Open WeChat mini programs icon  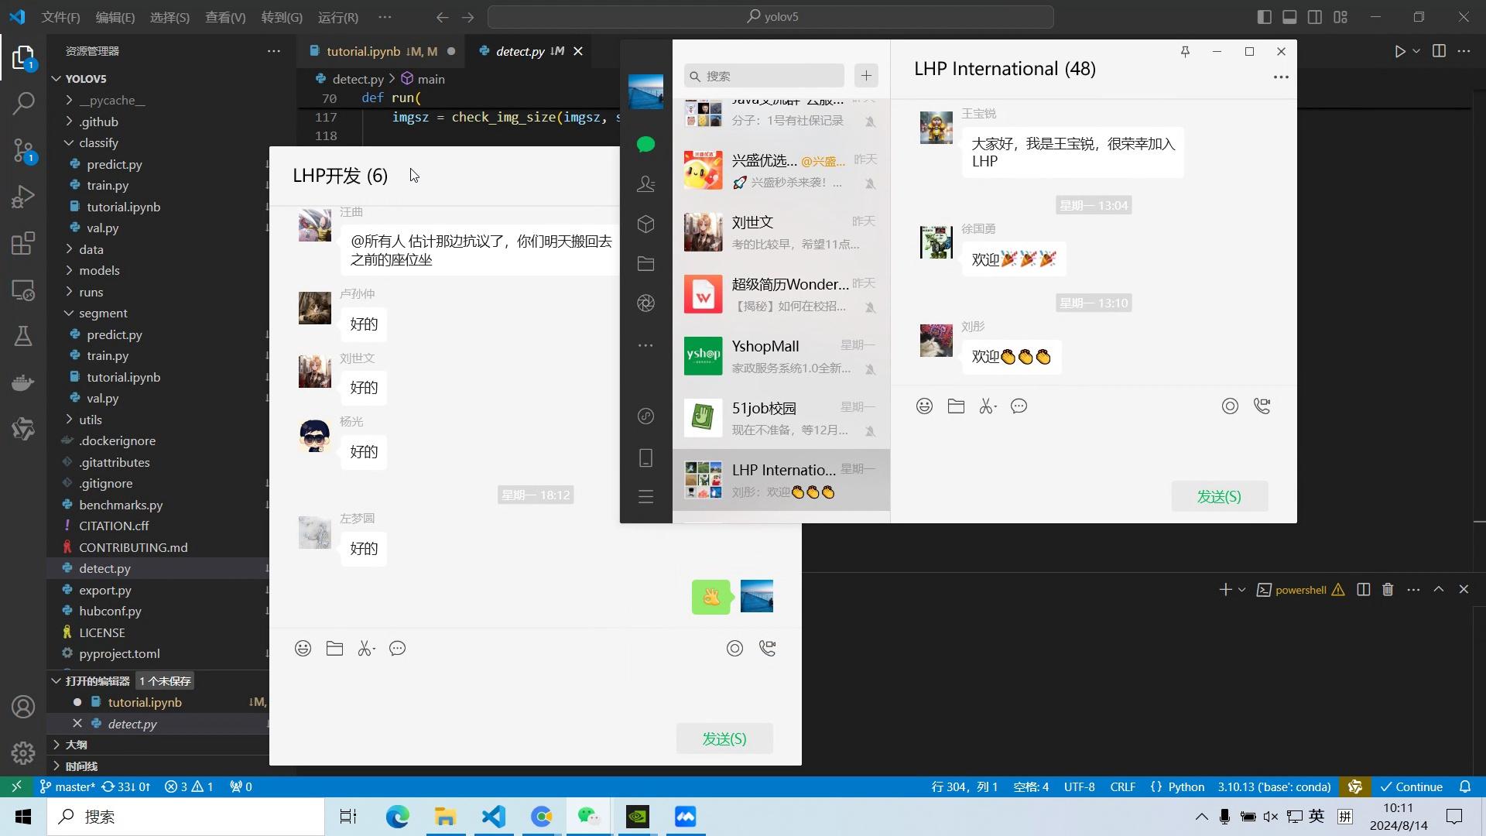click(645, 416)
